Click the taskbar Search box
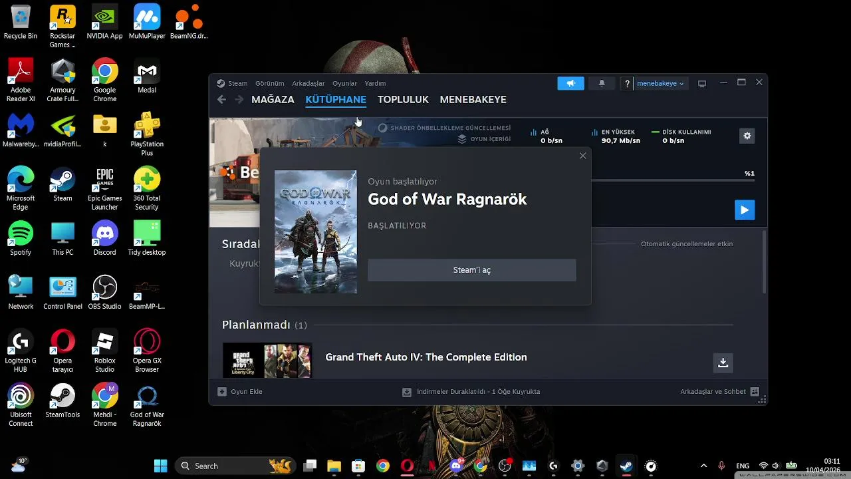The height and width of the screenshot is (479, 851). click(235, 466)
